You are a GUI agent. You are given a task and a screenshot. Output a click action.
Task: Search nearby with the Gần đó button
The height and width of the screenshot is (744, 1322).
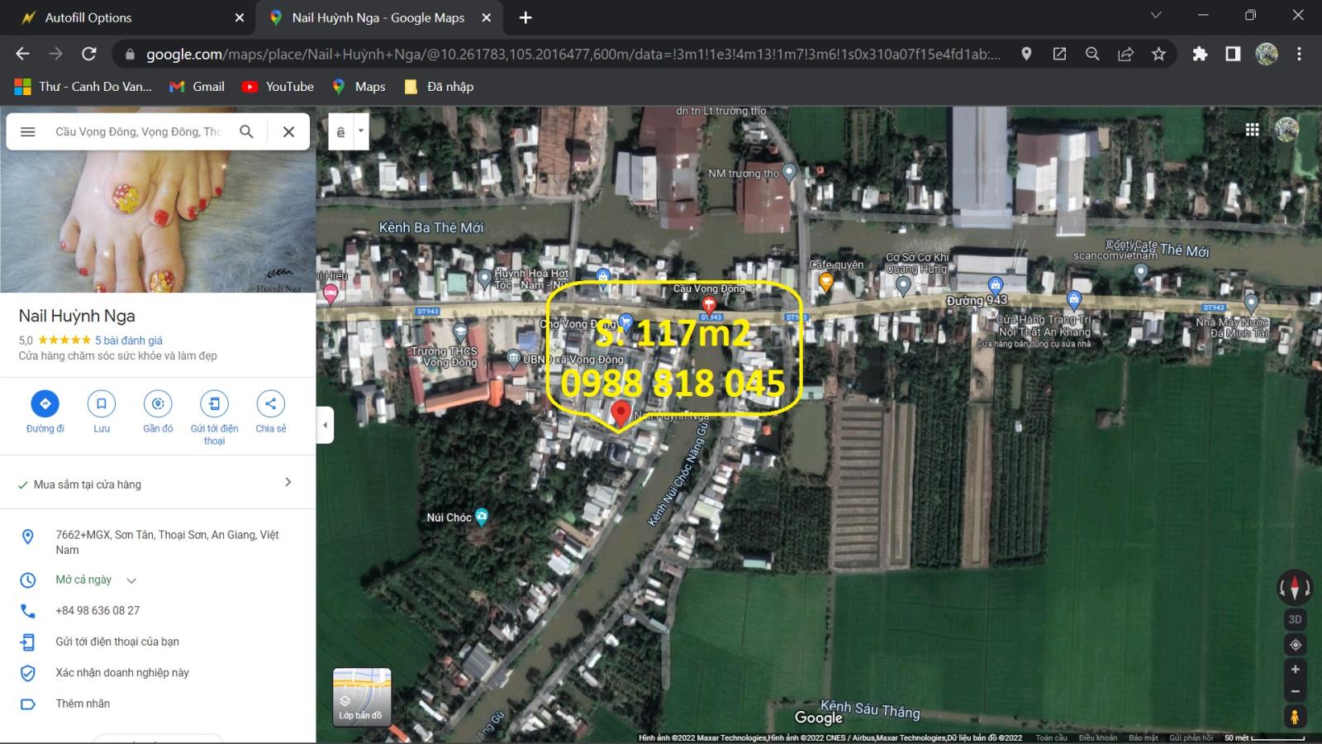click(x=158, y=412)
